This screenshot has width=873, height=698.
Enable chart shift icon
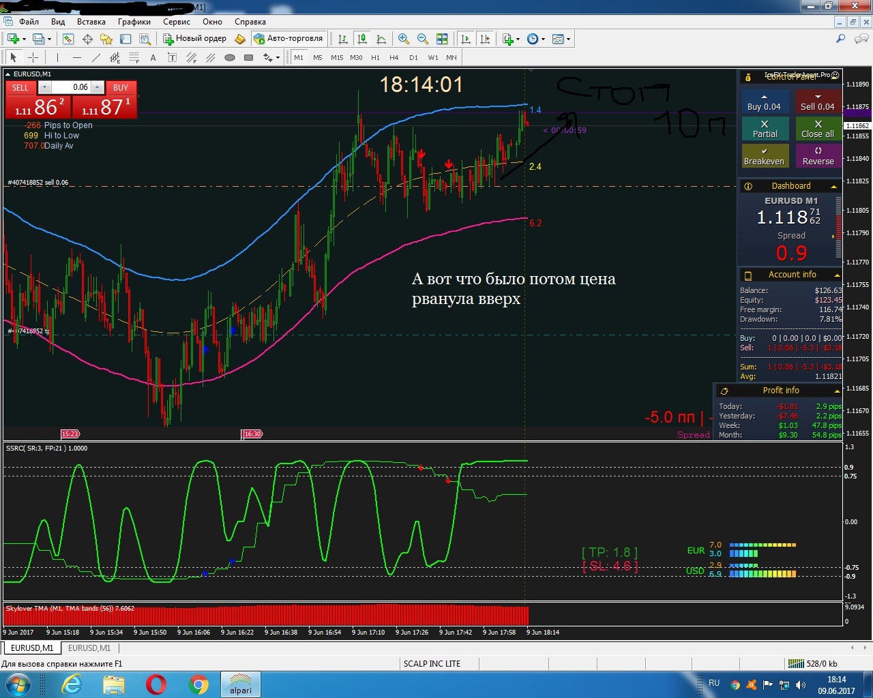click(485, 39)
